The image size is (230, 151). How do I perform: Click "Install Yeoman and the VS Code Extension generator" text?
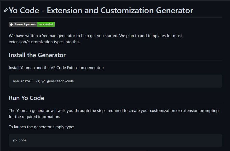click(x=56, y=68)
